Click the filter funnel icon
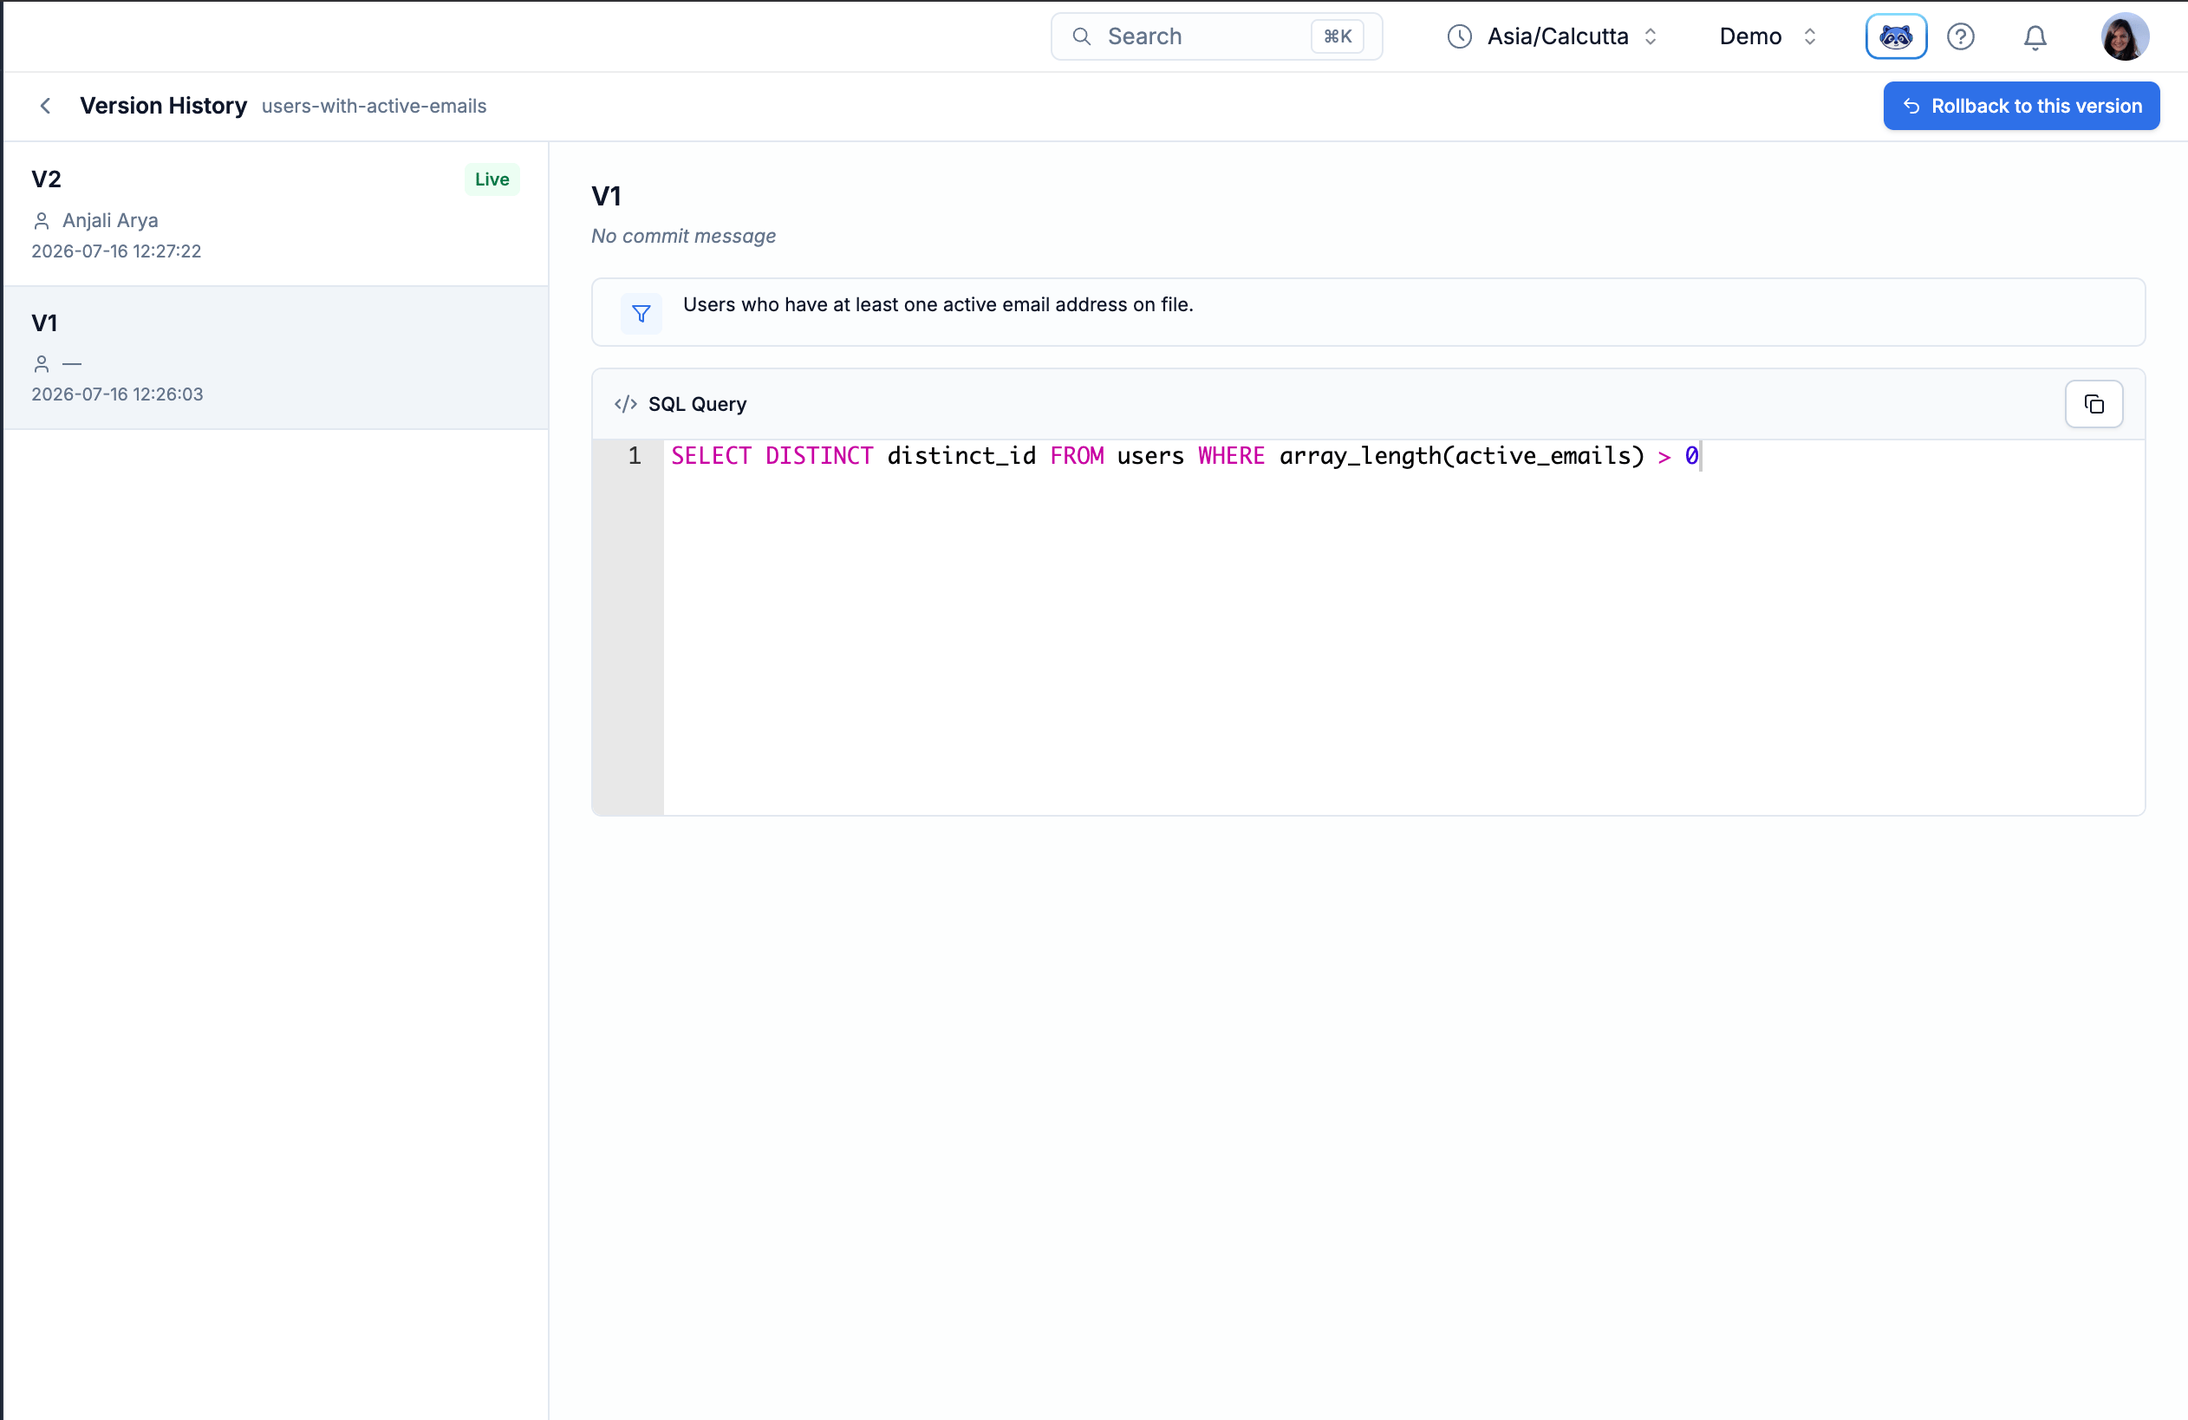2188x1420 pixels. click(x=641, y=314)
